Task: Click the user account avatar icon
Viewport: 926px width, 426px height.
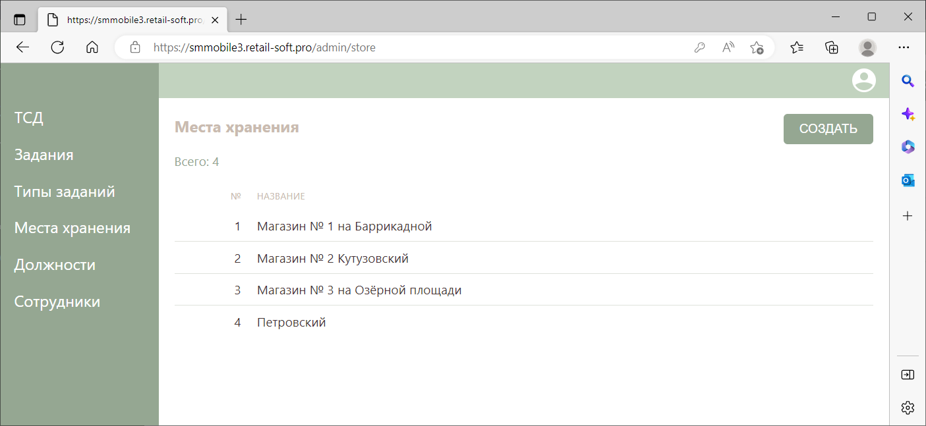Action: click(x=863, y=80)
